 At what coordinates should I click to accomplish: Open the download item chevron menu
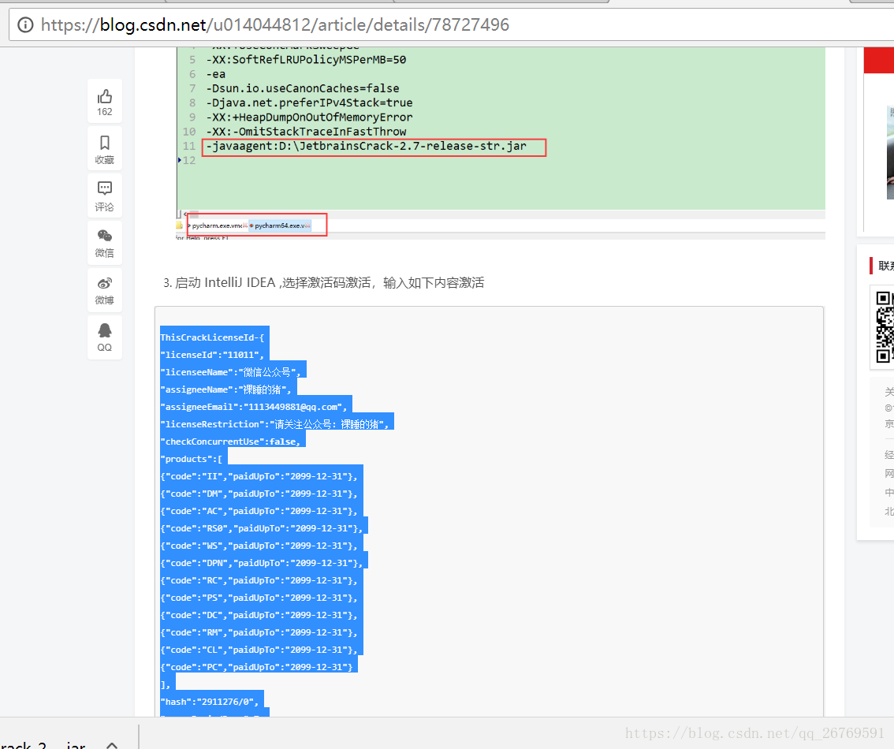coord(112,744)
